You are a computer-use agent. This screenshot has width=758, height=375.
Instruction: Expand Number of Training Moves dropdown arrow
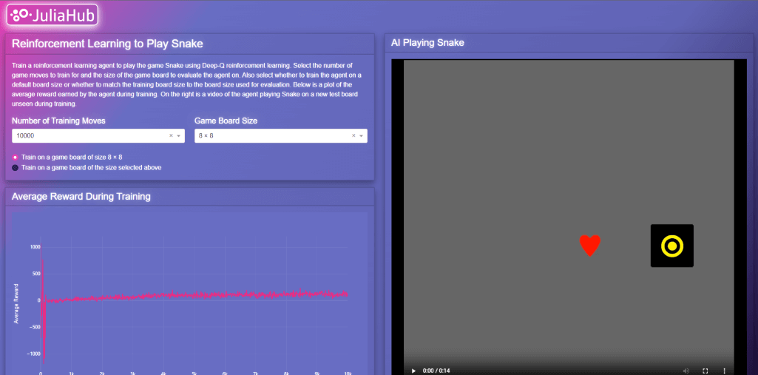(179, 136)
